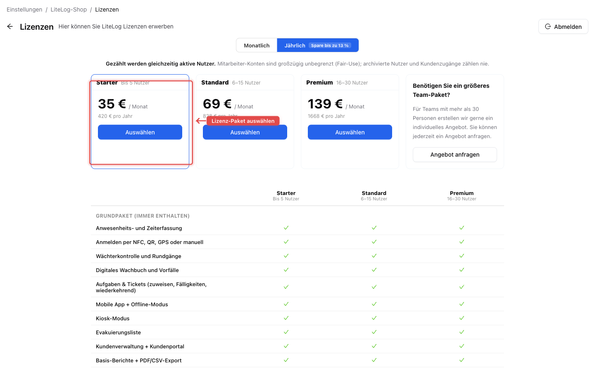The width and height of the screenshot is (595, 371).
Task: Click the "420 € pro Jahr" yearly total
Action: (x=115, y=116)
